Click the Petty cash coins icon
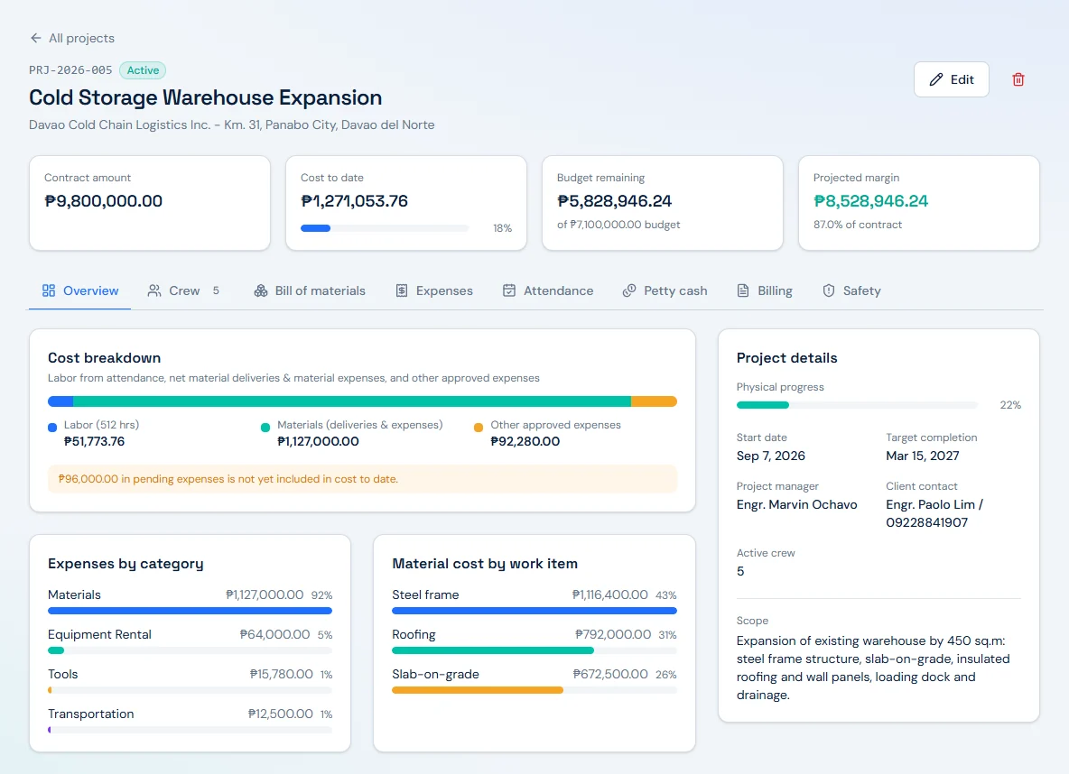This screenshot has height=774, width=1069. point(629,291)
